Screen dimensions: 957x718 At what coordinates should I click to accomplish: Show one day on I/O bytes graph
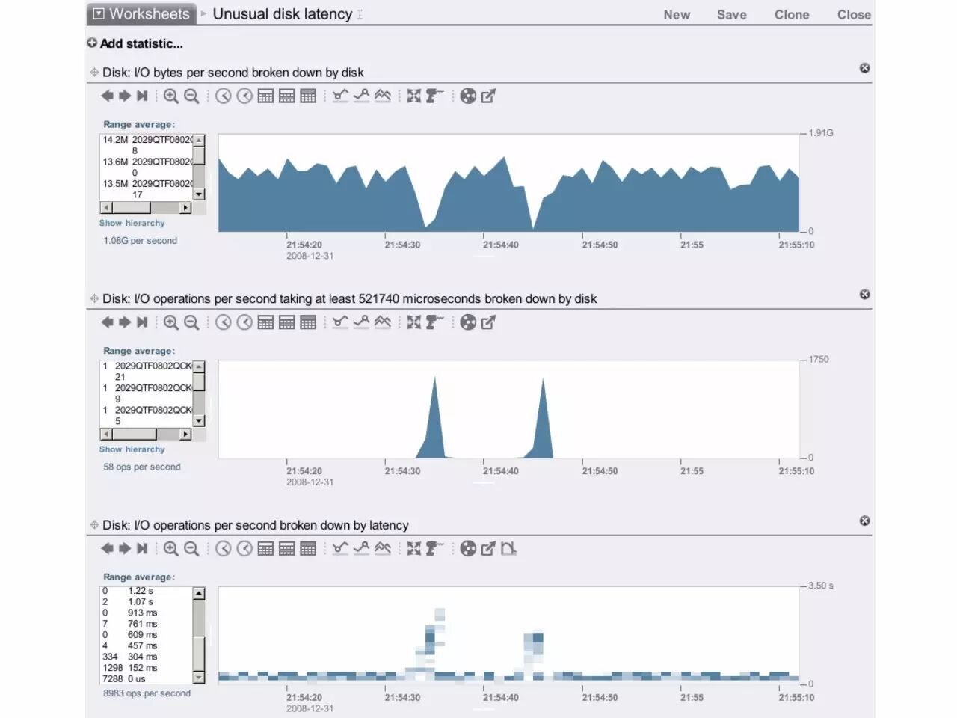pyautogui.click(x=265, y=96)
